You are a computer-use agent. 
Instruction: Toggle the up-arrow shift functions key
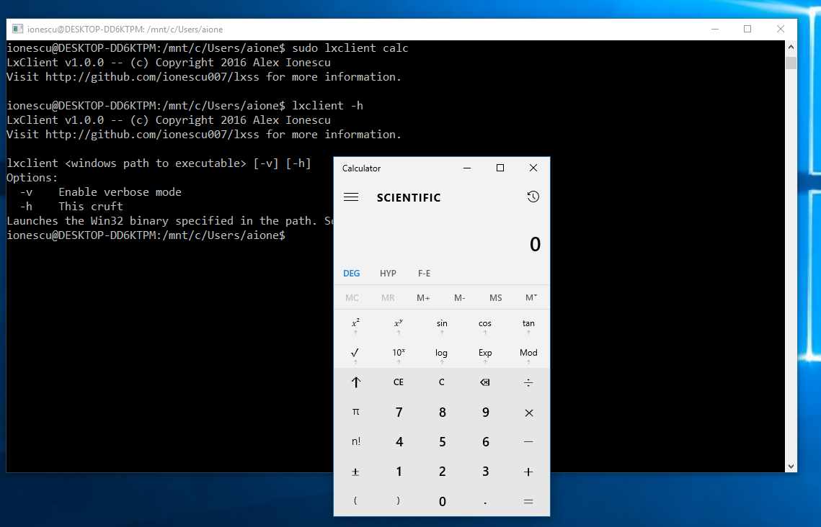(x=355, y=382)
